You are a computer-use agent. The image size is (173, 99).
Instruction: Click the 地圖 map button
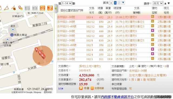tap(84, 88)
